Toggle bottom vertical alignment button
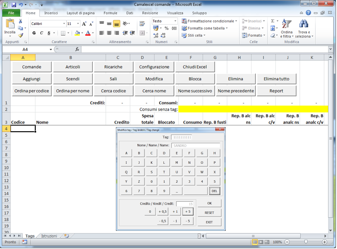The image size is (337, 249). [117, 24]
